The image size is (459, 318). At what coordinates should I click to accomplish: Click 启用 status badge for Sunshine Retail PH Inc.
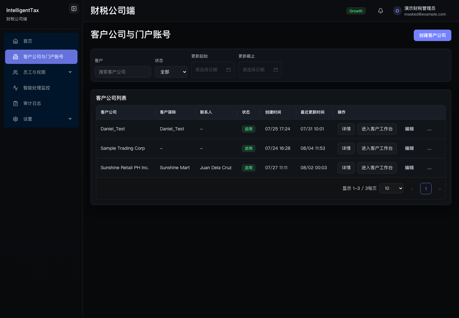pos(249,168)
